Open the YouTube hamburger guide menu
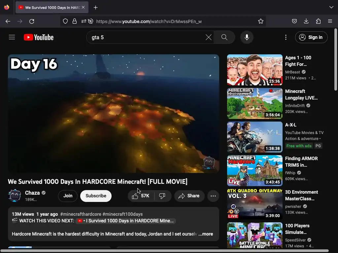 (x=12, y=37)
